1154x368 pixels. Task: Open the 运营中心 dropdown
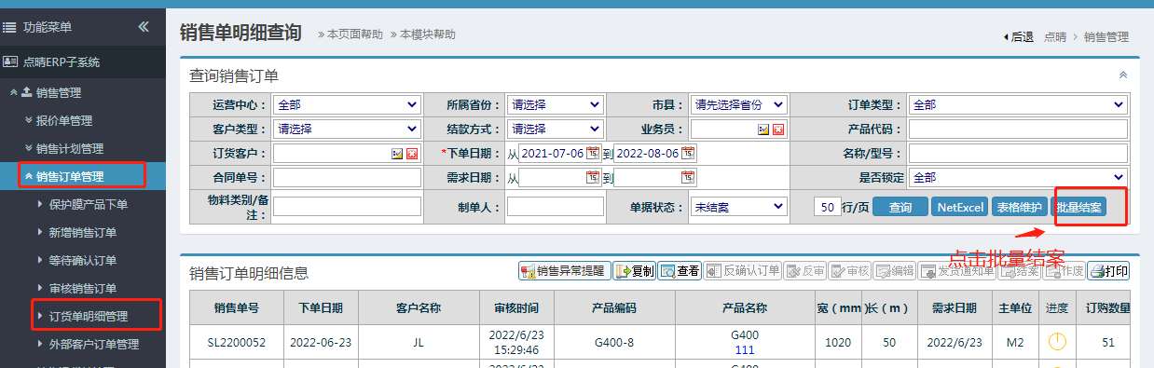(347, 104)
